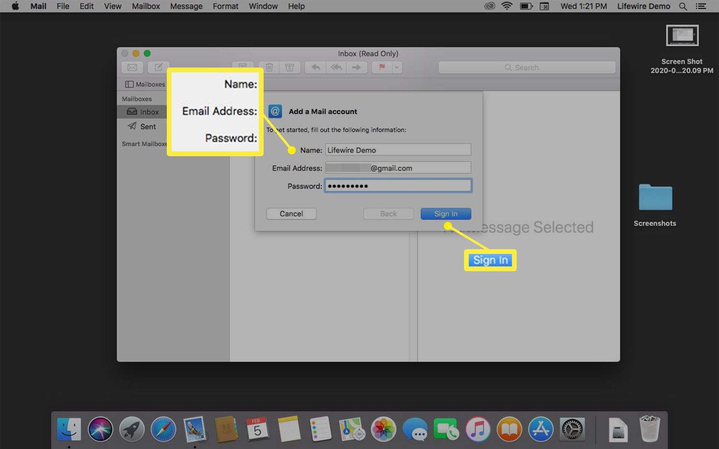
Task: Open the Mailbox menu
Action: (x=146, y=6)
